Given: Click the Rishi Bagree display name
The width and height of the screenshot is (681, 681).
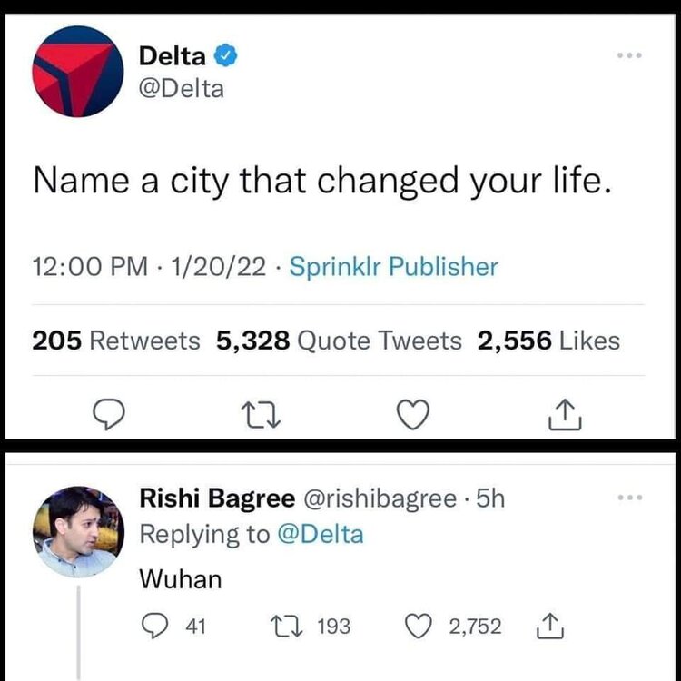Looking at the screenshot, I should click(x=216, y=498).
